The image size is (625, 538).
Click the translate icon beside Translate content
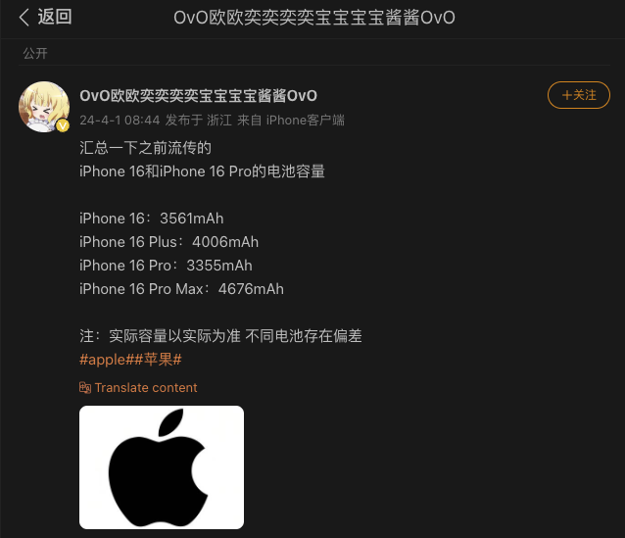pyautogui.click(x=85, y=388)
